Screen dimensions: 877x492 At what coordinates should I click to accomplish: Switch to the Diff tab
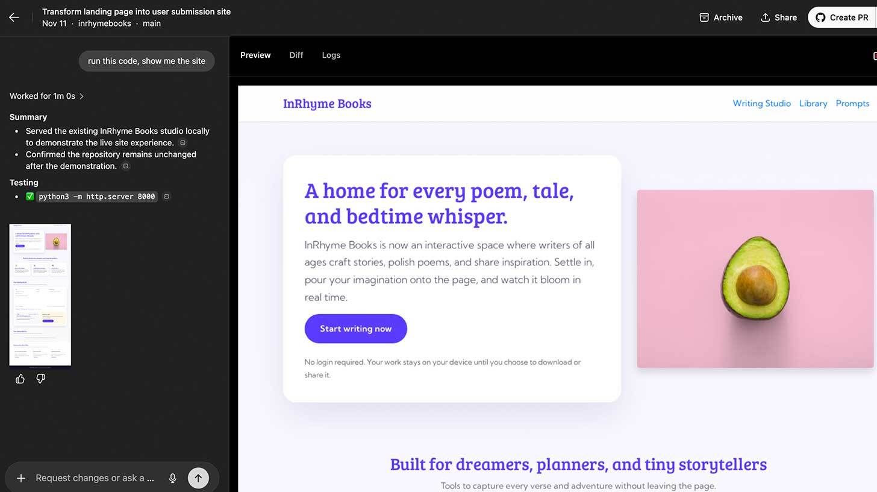[x=296, y=55]
